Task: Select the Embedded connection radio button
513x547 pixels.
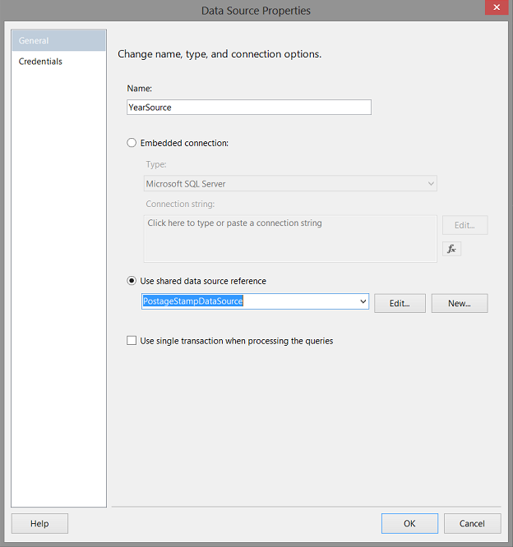Action: [132, 143]
